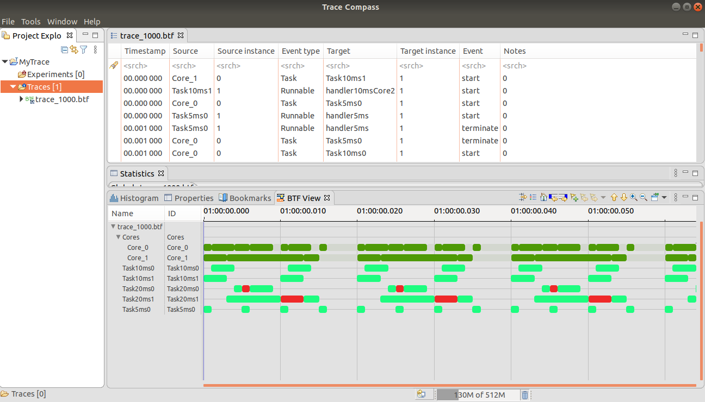Click the first red Task20ms1 state block

(292, 299)
